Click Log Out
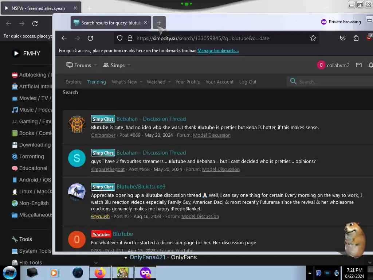 248,82
